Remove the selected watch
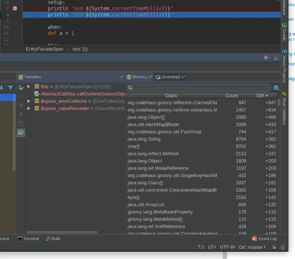295x259 pixels. pyautogui.click(x=21, y=96)
